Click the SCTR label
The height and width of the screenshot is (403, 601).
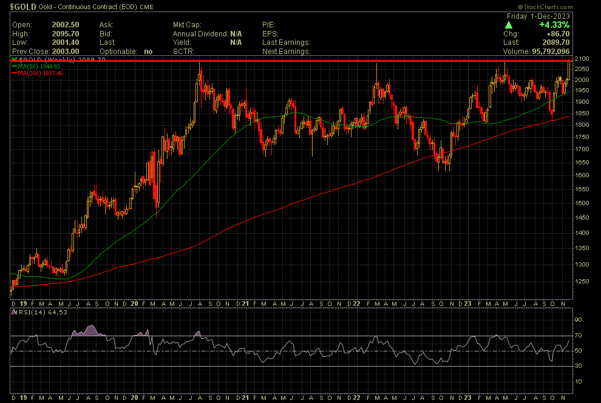183,52
